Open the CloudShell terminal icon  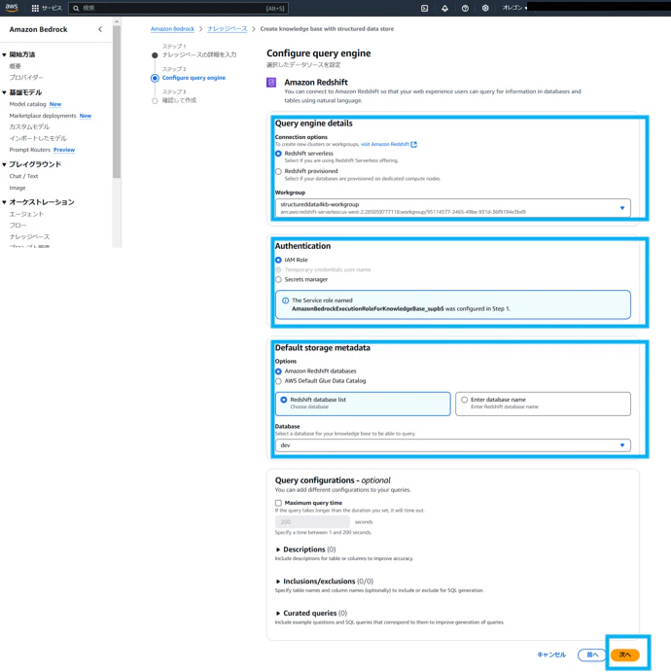point(424,8)
